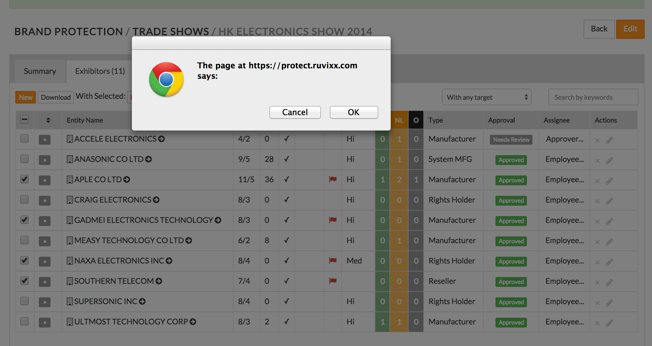Click delete X icon in ANASONIC row
This screenshot has width=652, height=346.
coord(597,161)
